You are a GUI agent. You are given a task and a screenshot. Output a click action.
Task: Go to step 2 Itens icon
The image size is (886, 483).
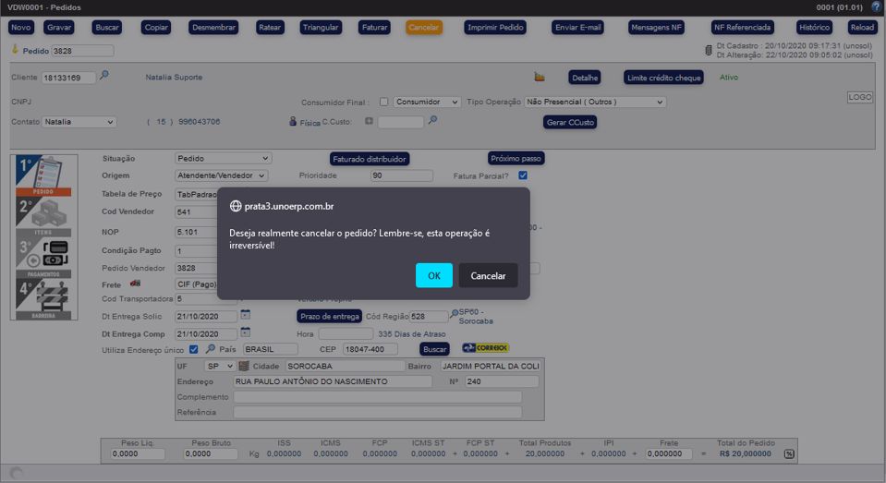[x=43, y=217]
